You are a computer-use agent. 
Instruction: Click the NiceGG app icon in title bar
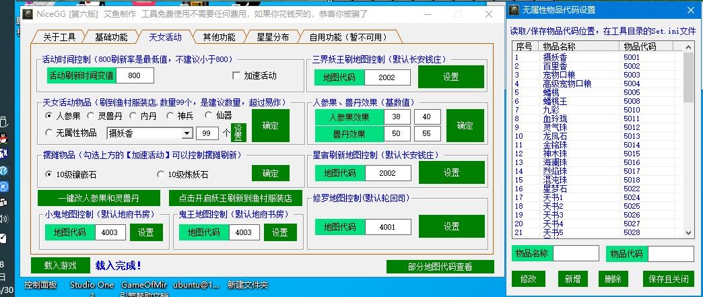28,14
